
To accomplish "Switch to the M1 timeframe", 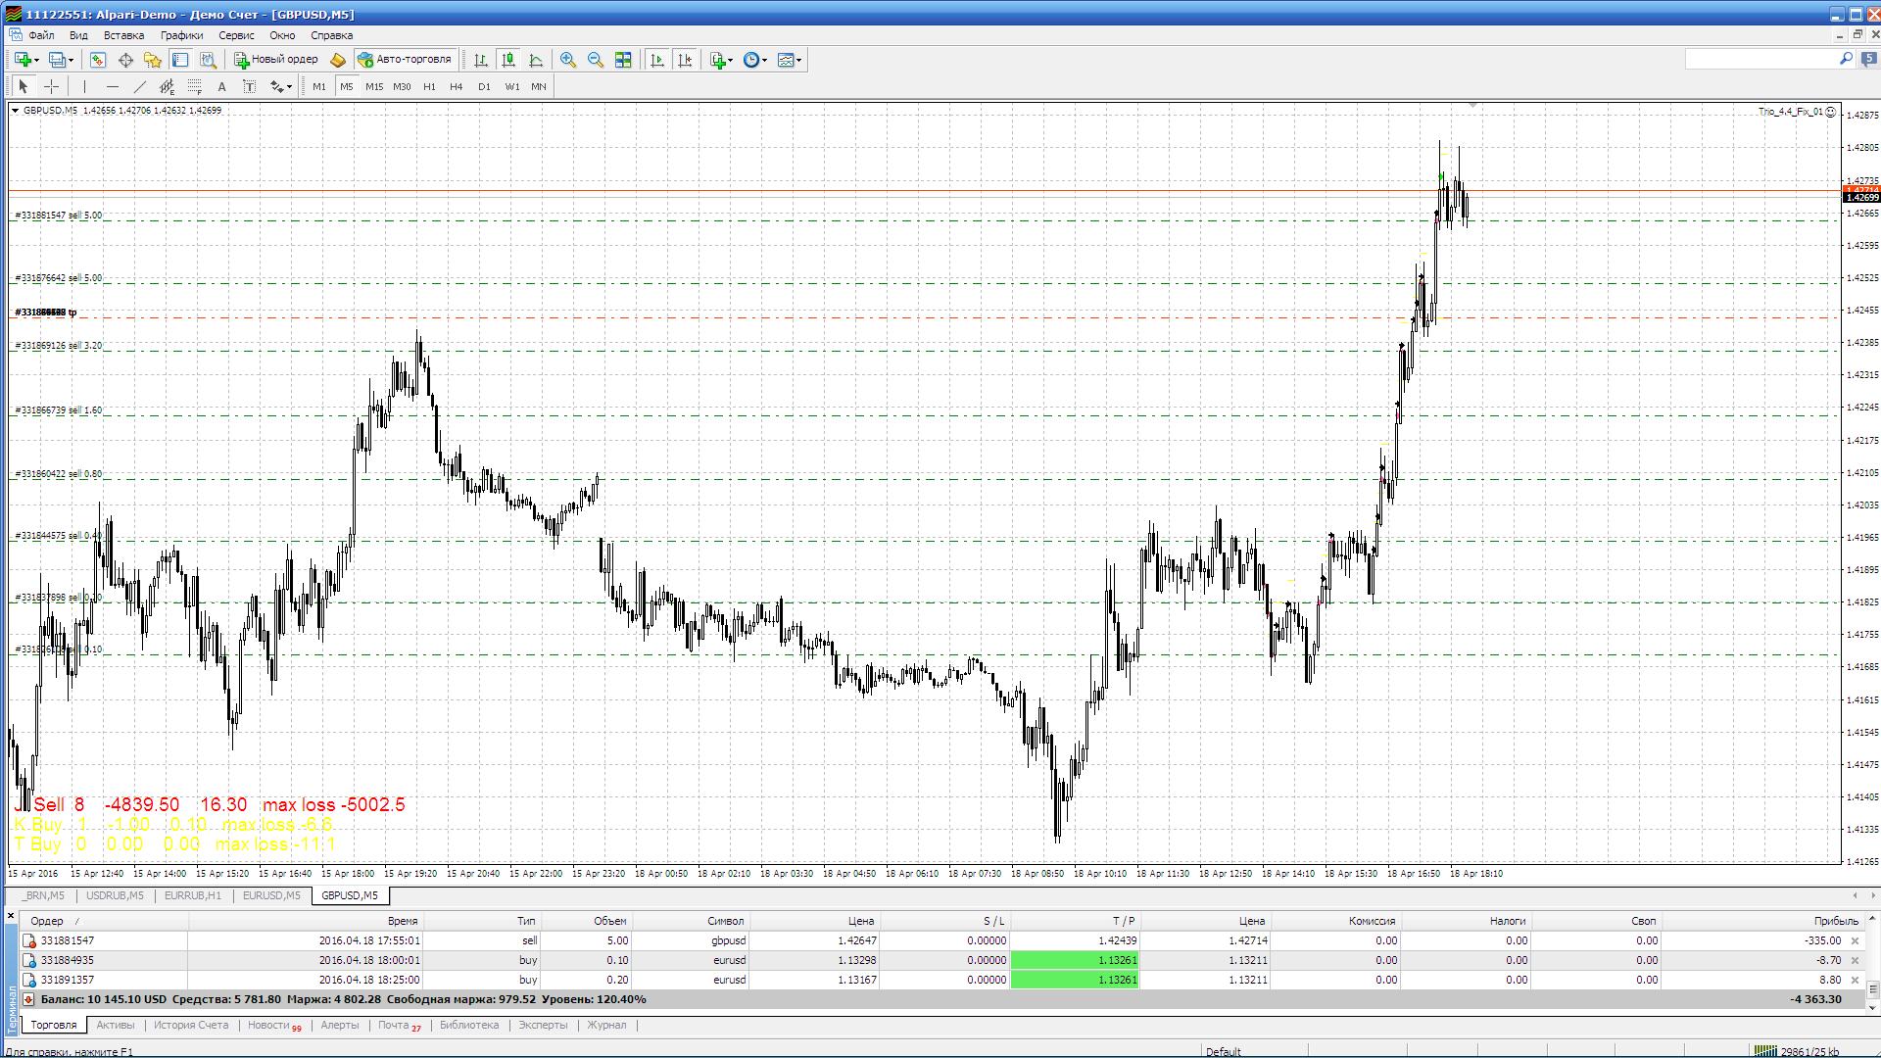I will (x=319, y=86).
